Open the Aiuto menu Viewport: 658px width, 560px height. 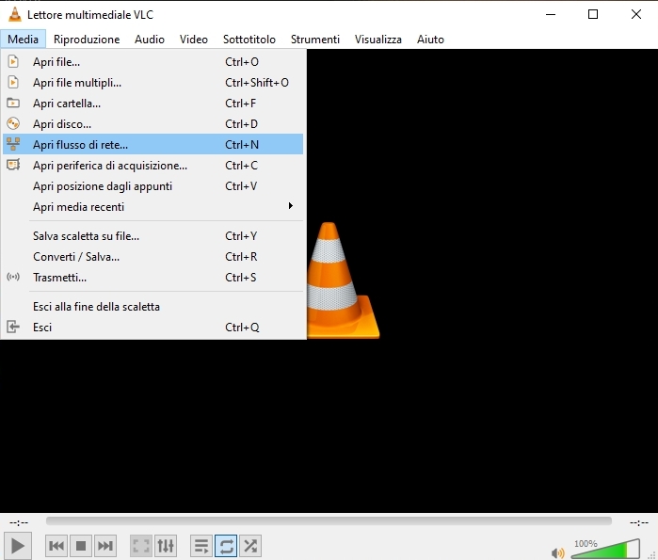[430, 39]
